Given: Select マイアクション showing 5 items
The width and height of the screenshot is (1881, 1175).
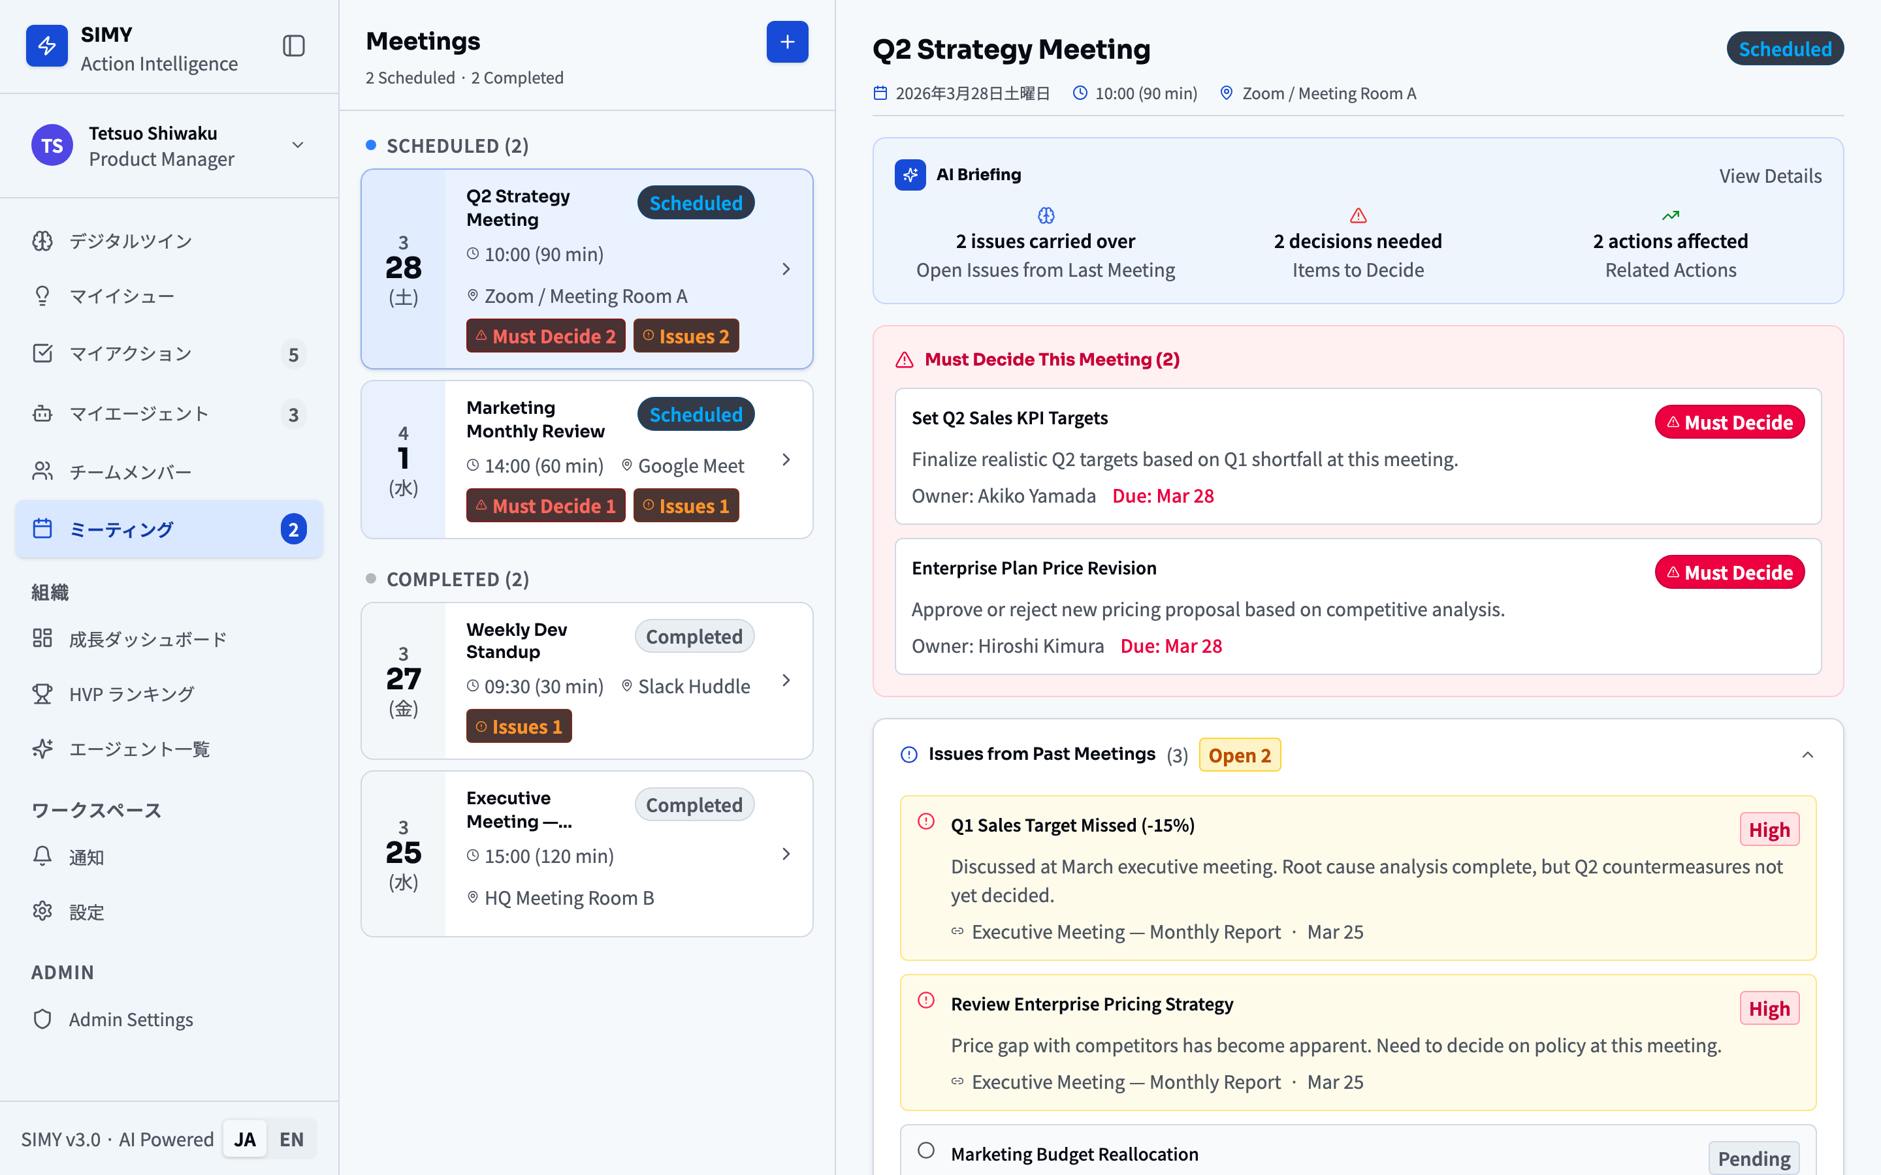Looking at the screenshot, I should [x=131, y=354].
